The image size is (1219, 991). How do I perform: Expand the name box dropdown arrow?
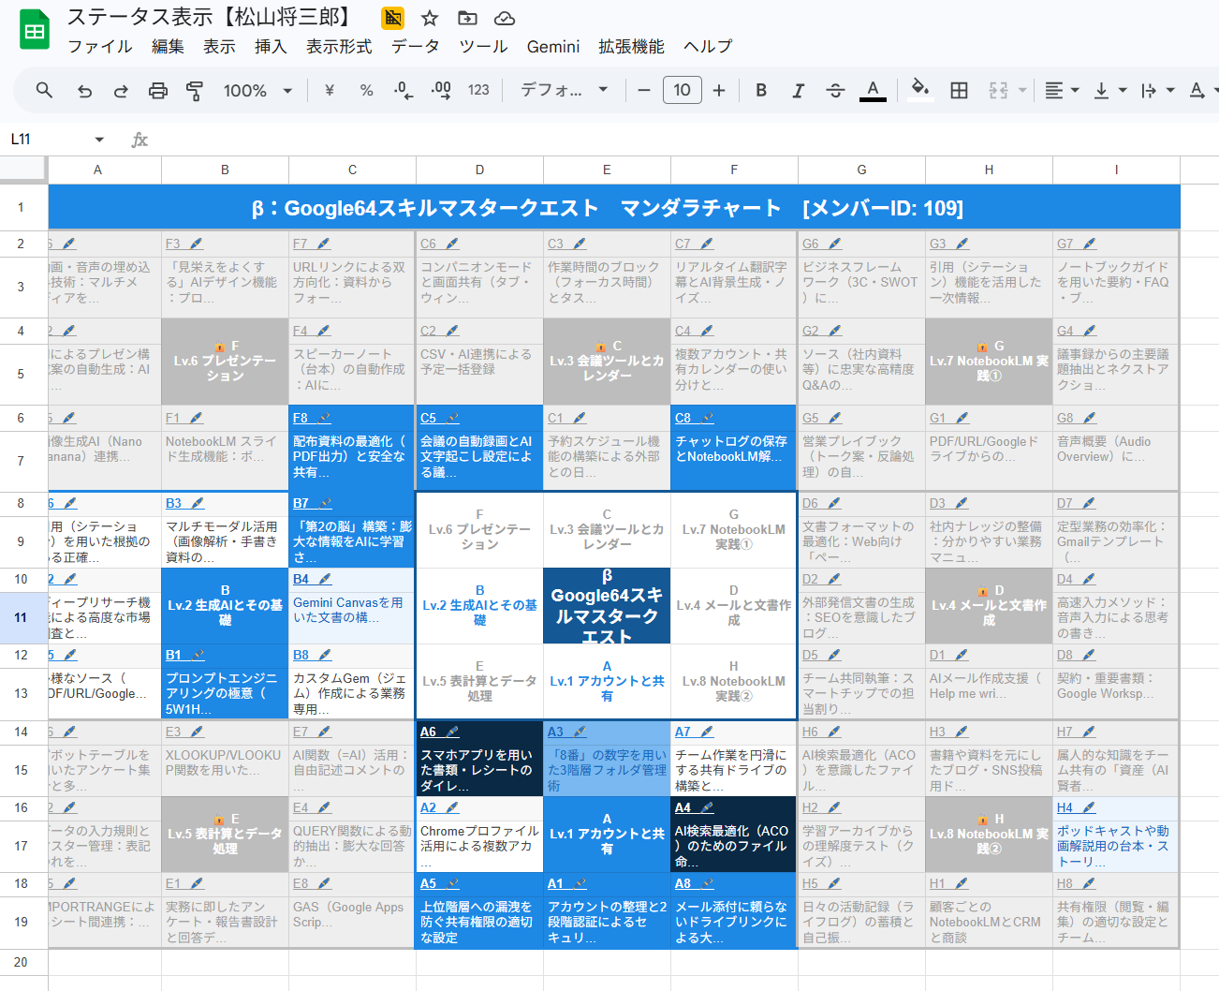tap(99, 140)
